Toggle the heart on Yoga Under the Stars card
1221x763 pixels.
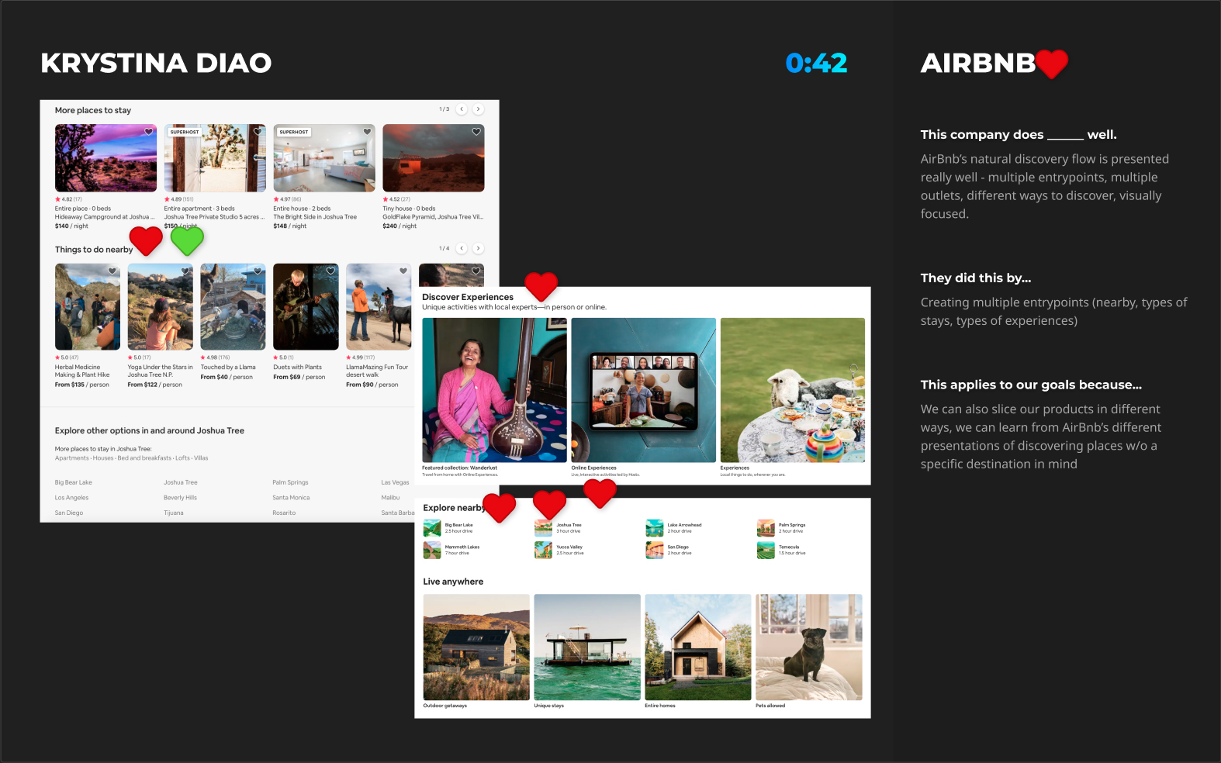click(x=185, y=271)
